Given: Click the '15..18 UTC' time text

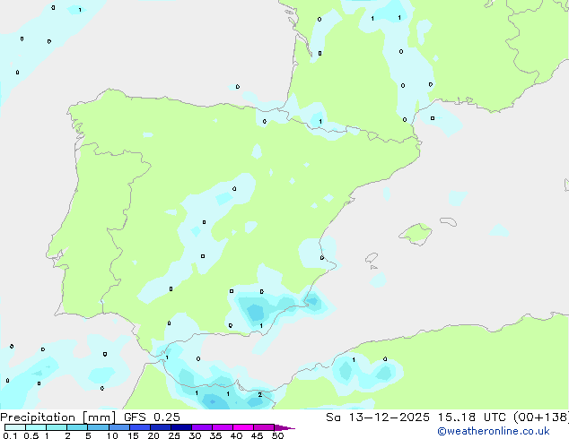Looking at the screenshot, I should coord(471,417).
